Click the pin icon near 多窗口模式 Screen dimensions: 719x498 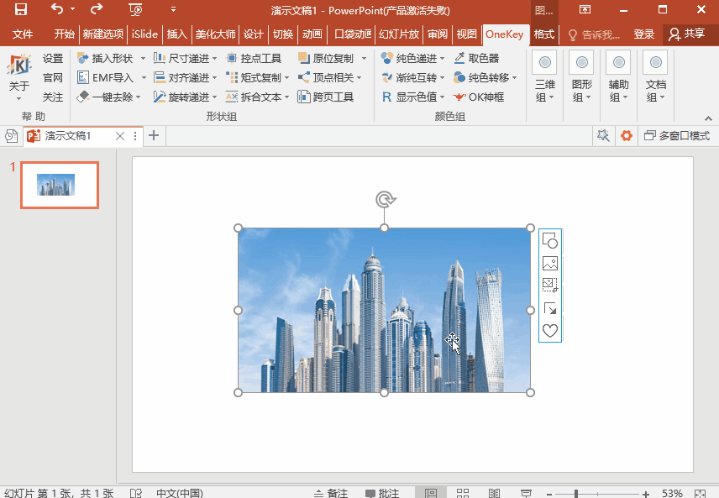[602, 136]
